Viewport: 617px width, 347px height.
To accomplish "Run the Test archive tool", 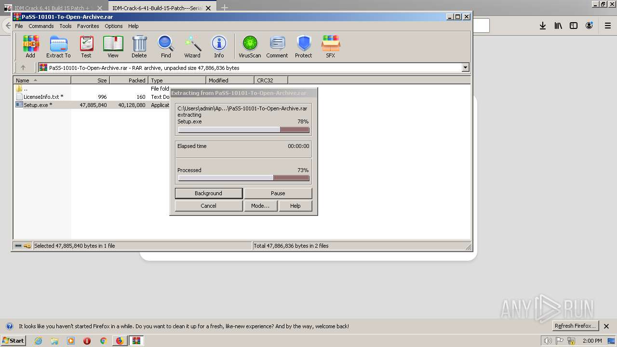I will click(x=86, y=47).
